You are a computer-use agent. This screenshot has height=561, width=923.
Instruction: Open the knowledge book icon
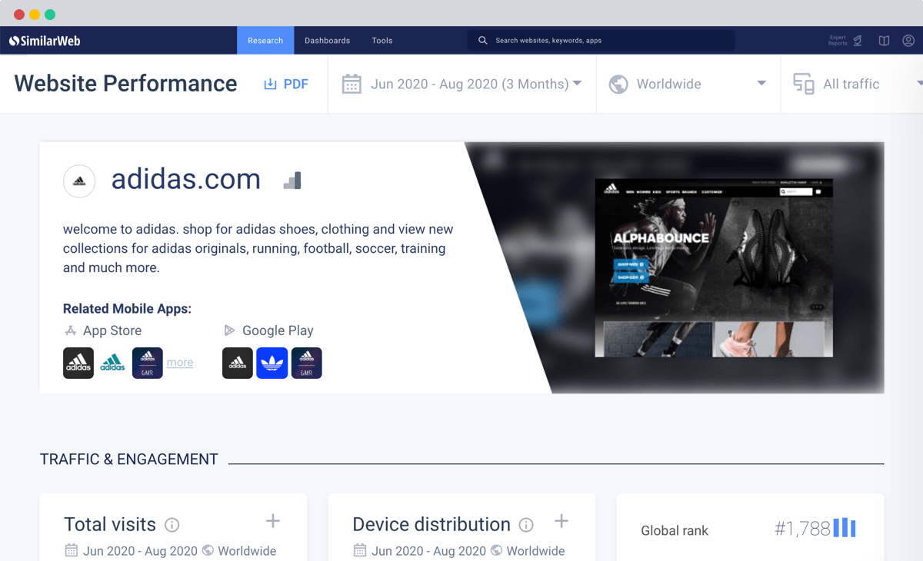coord(885,41)
